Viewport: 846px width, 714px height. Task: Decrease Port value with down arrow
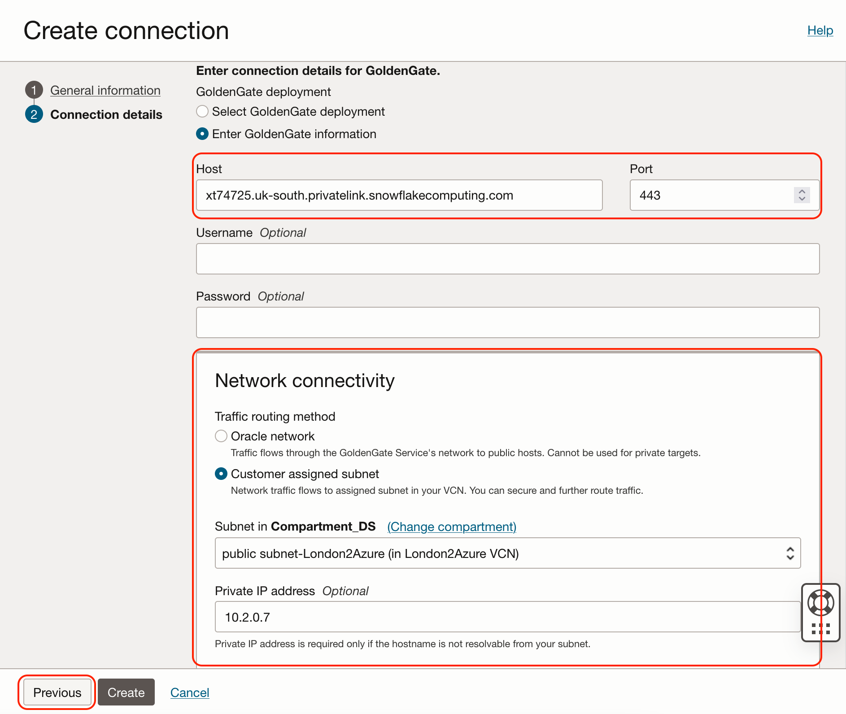click(x=802, y=199)
